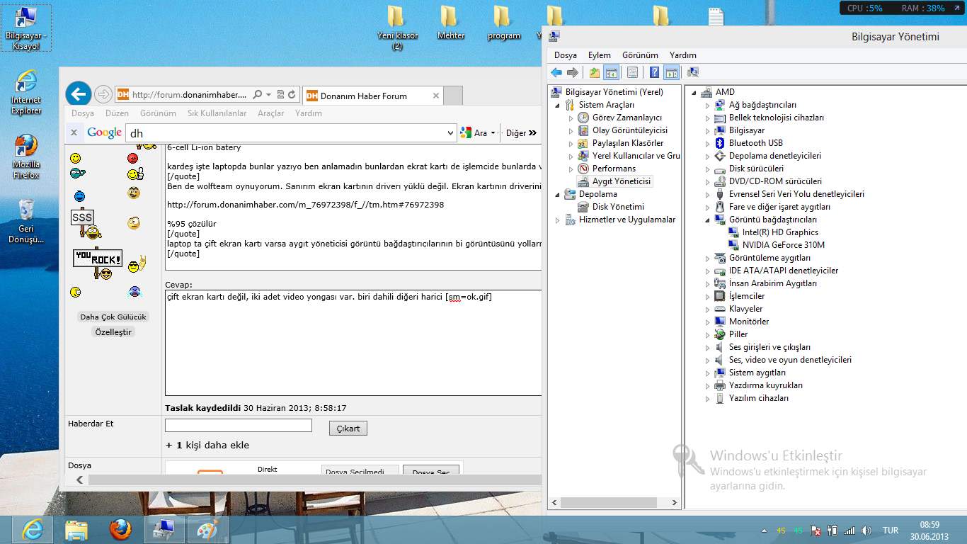This screenshot has width=967, height=544.
Task: Click the Özelleştir button under smileys
Action: point(113,332)
